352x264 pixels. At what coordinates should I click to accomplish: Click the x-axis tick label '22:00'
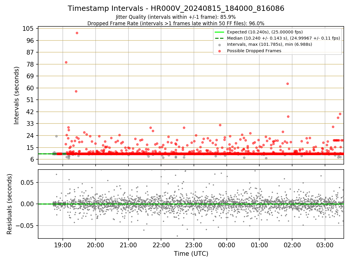pos(161,245)
